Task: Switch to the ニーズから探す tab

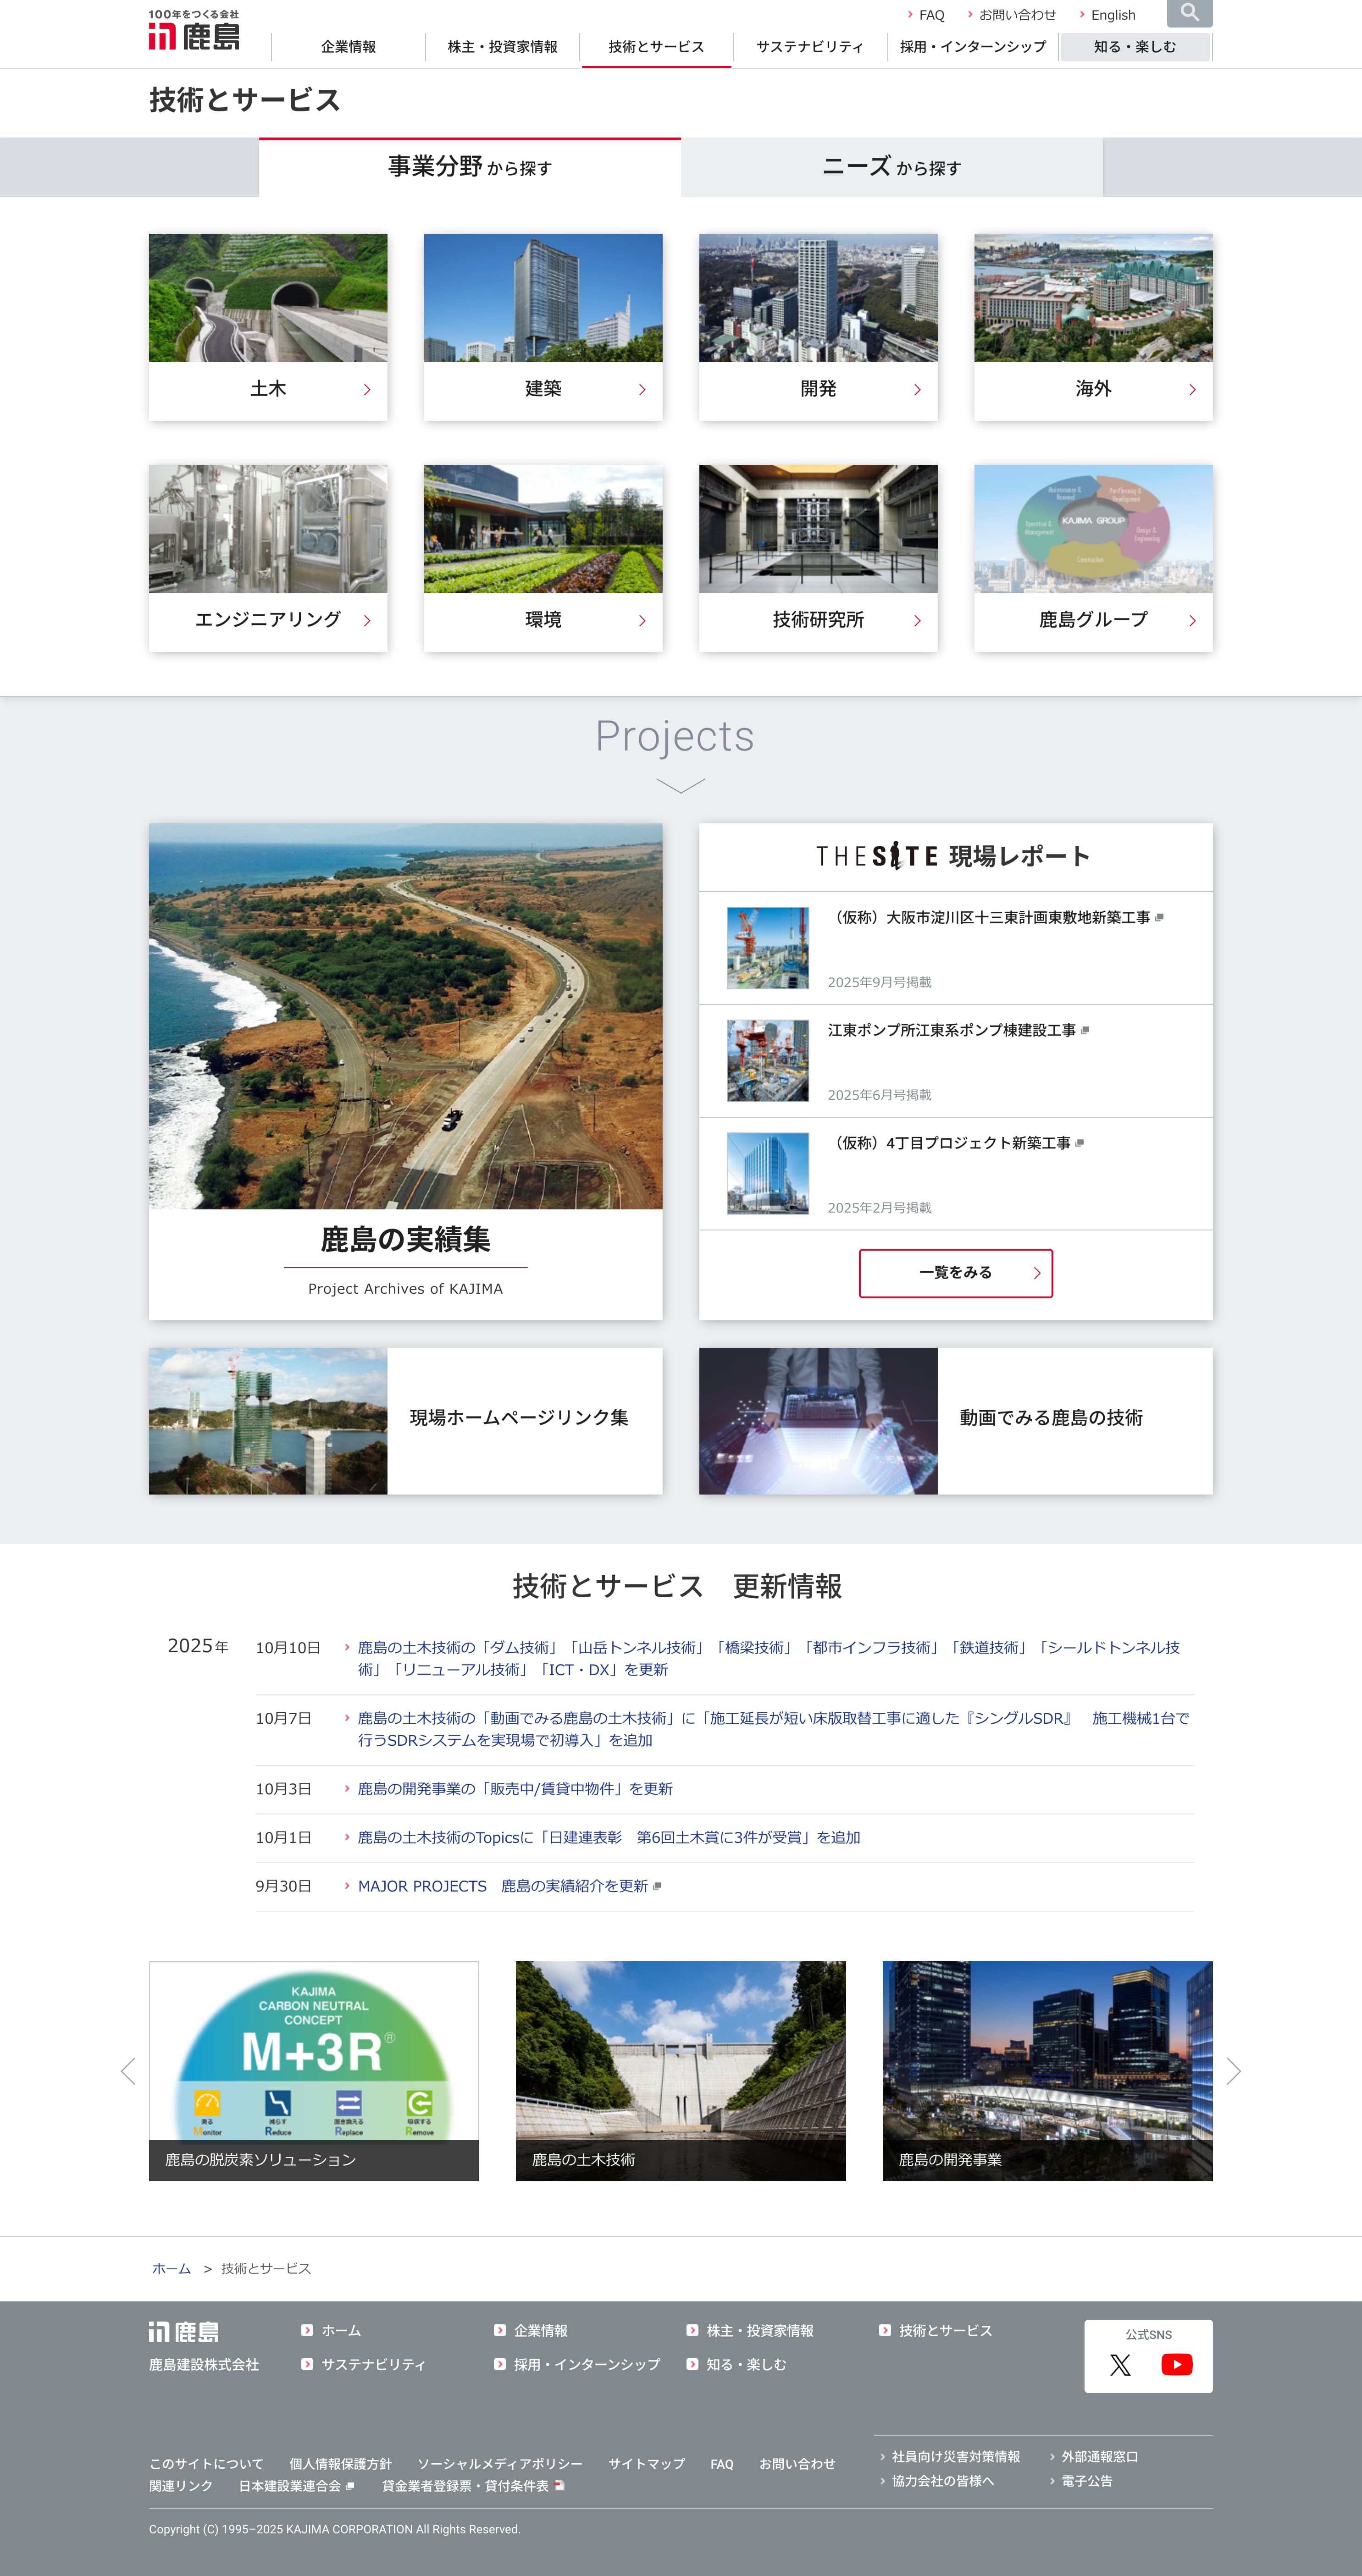Action: (891, 167)
